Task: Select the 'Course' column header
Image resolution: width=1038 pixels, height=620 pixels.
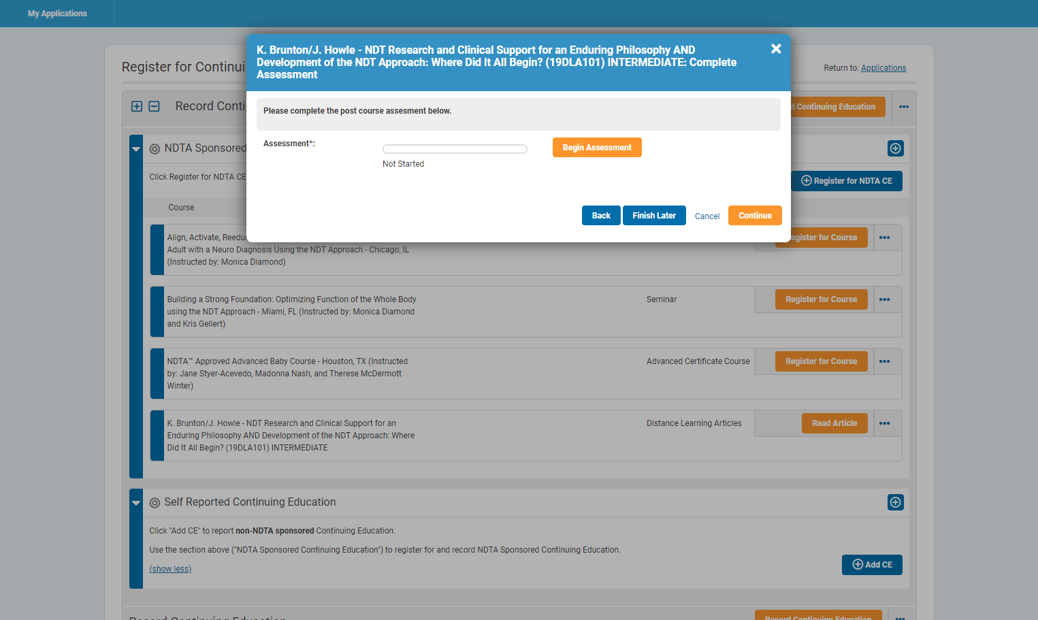Action: click(x=181, y=208)
